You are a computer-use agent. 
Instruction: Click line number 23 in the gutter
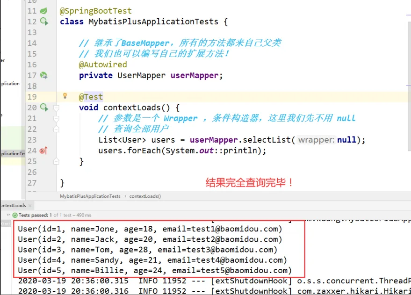pos(32,140)
